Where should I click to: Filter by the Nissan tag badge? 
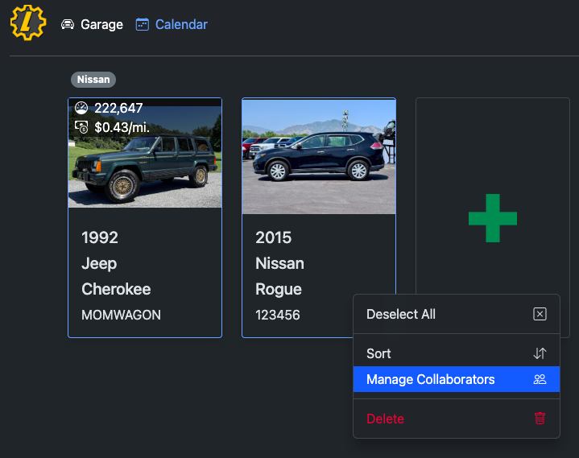pyautogui.click(x=93, y=80)
